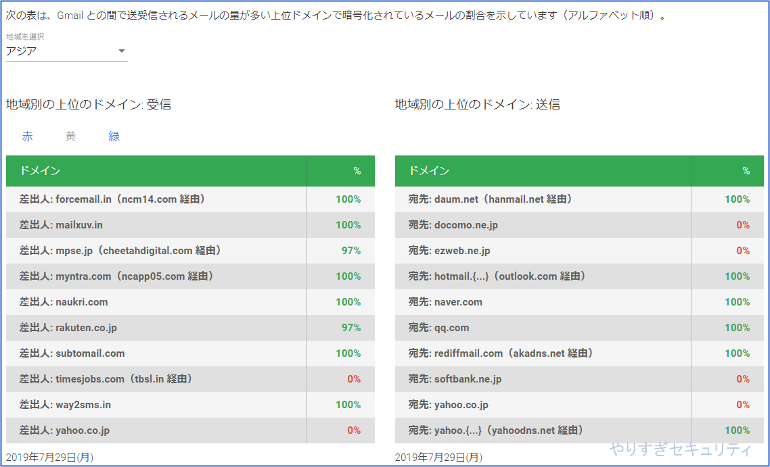Click the naukri.com sender row

pyautogui.click(x=190, y=301)
